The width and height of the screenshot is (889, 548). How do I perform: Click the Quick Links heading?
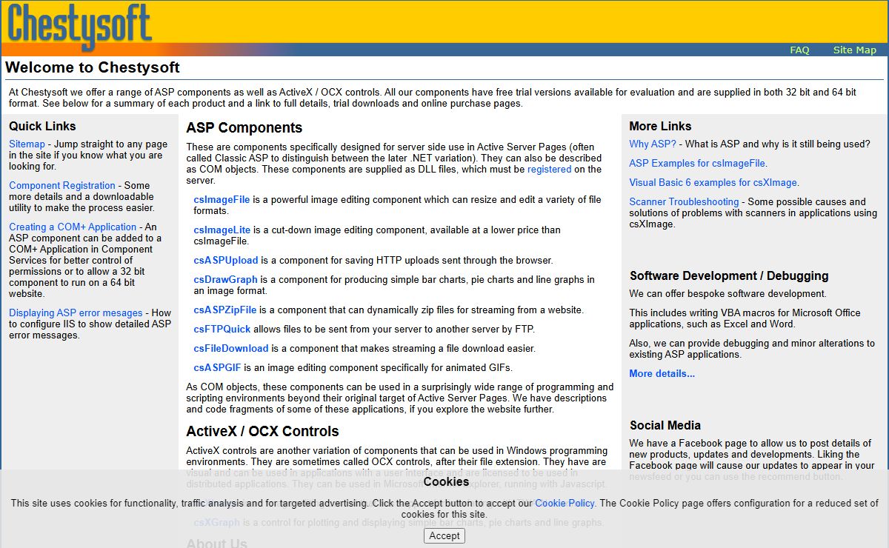click(x=42, y=127)
